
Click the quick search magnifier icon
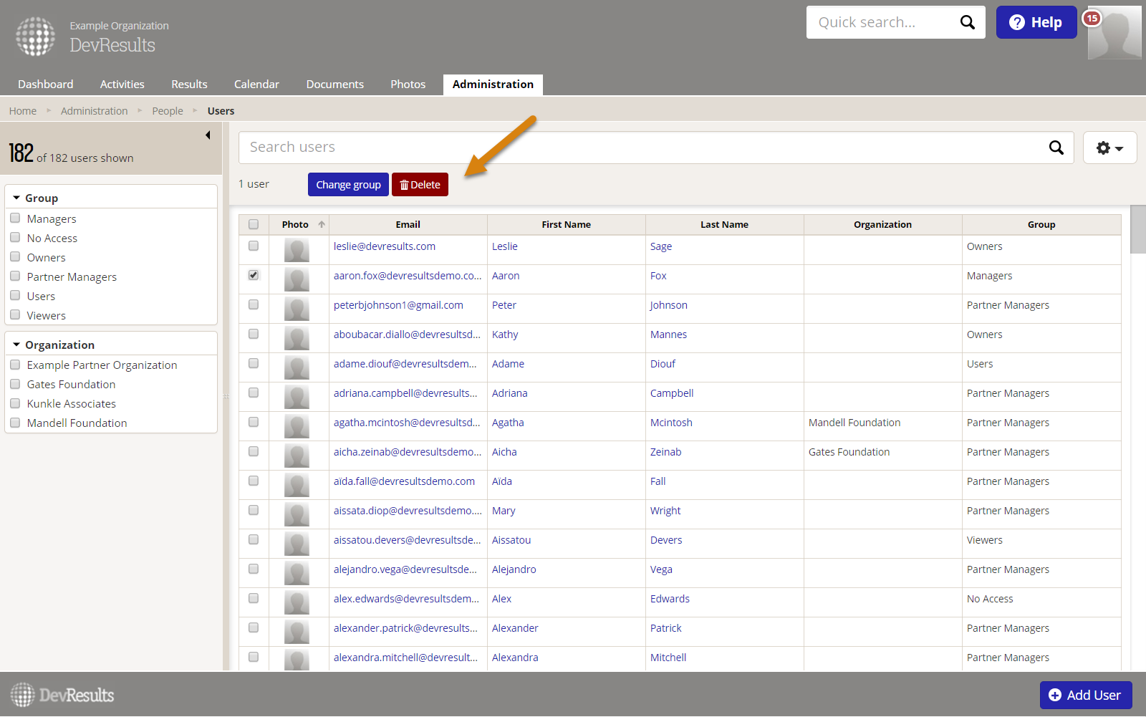[x=967, y=22]
